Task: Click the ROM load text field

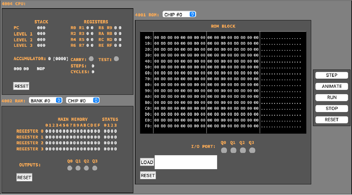Action: click(x=186, y=162)
